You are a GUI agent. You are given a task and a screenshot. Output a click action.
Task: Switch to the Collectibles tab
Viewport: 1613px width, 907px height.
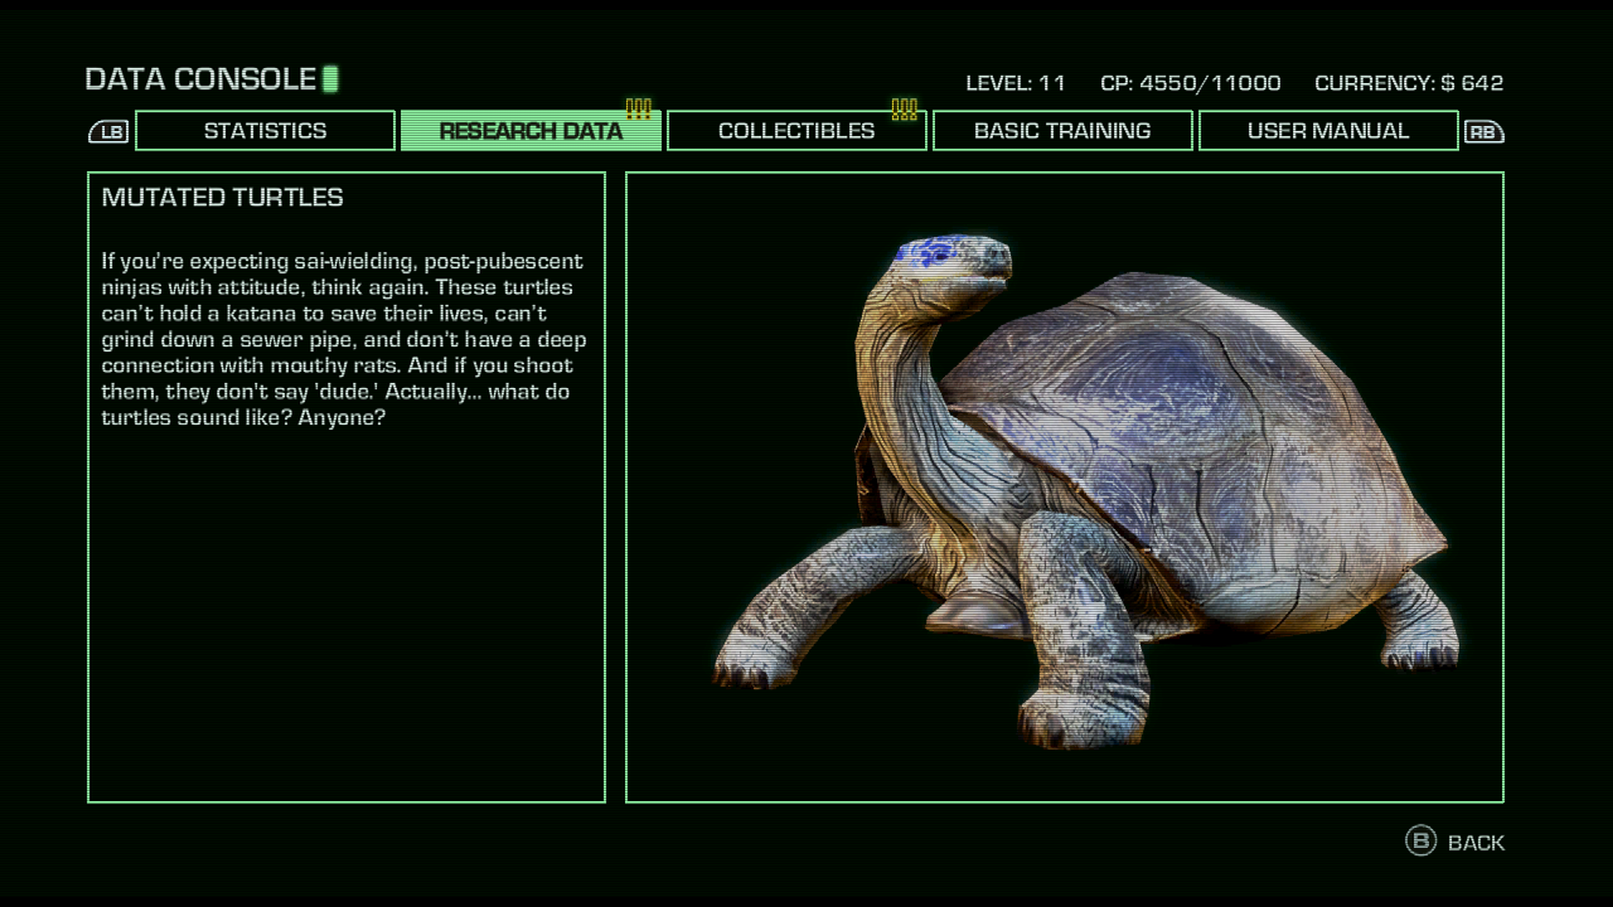pos(796,131)
